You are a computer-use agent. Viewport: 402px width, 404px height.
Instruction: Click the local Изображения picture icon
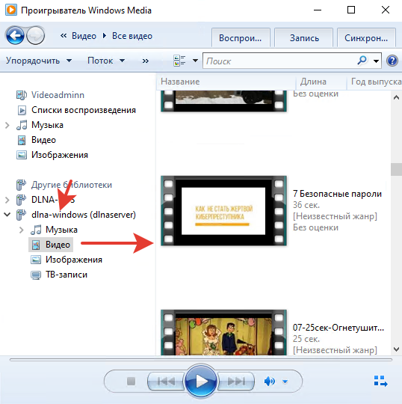22,155
